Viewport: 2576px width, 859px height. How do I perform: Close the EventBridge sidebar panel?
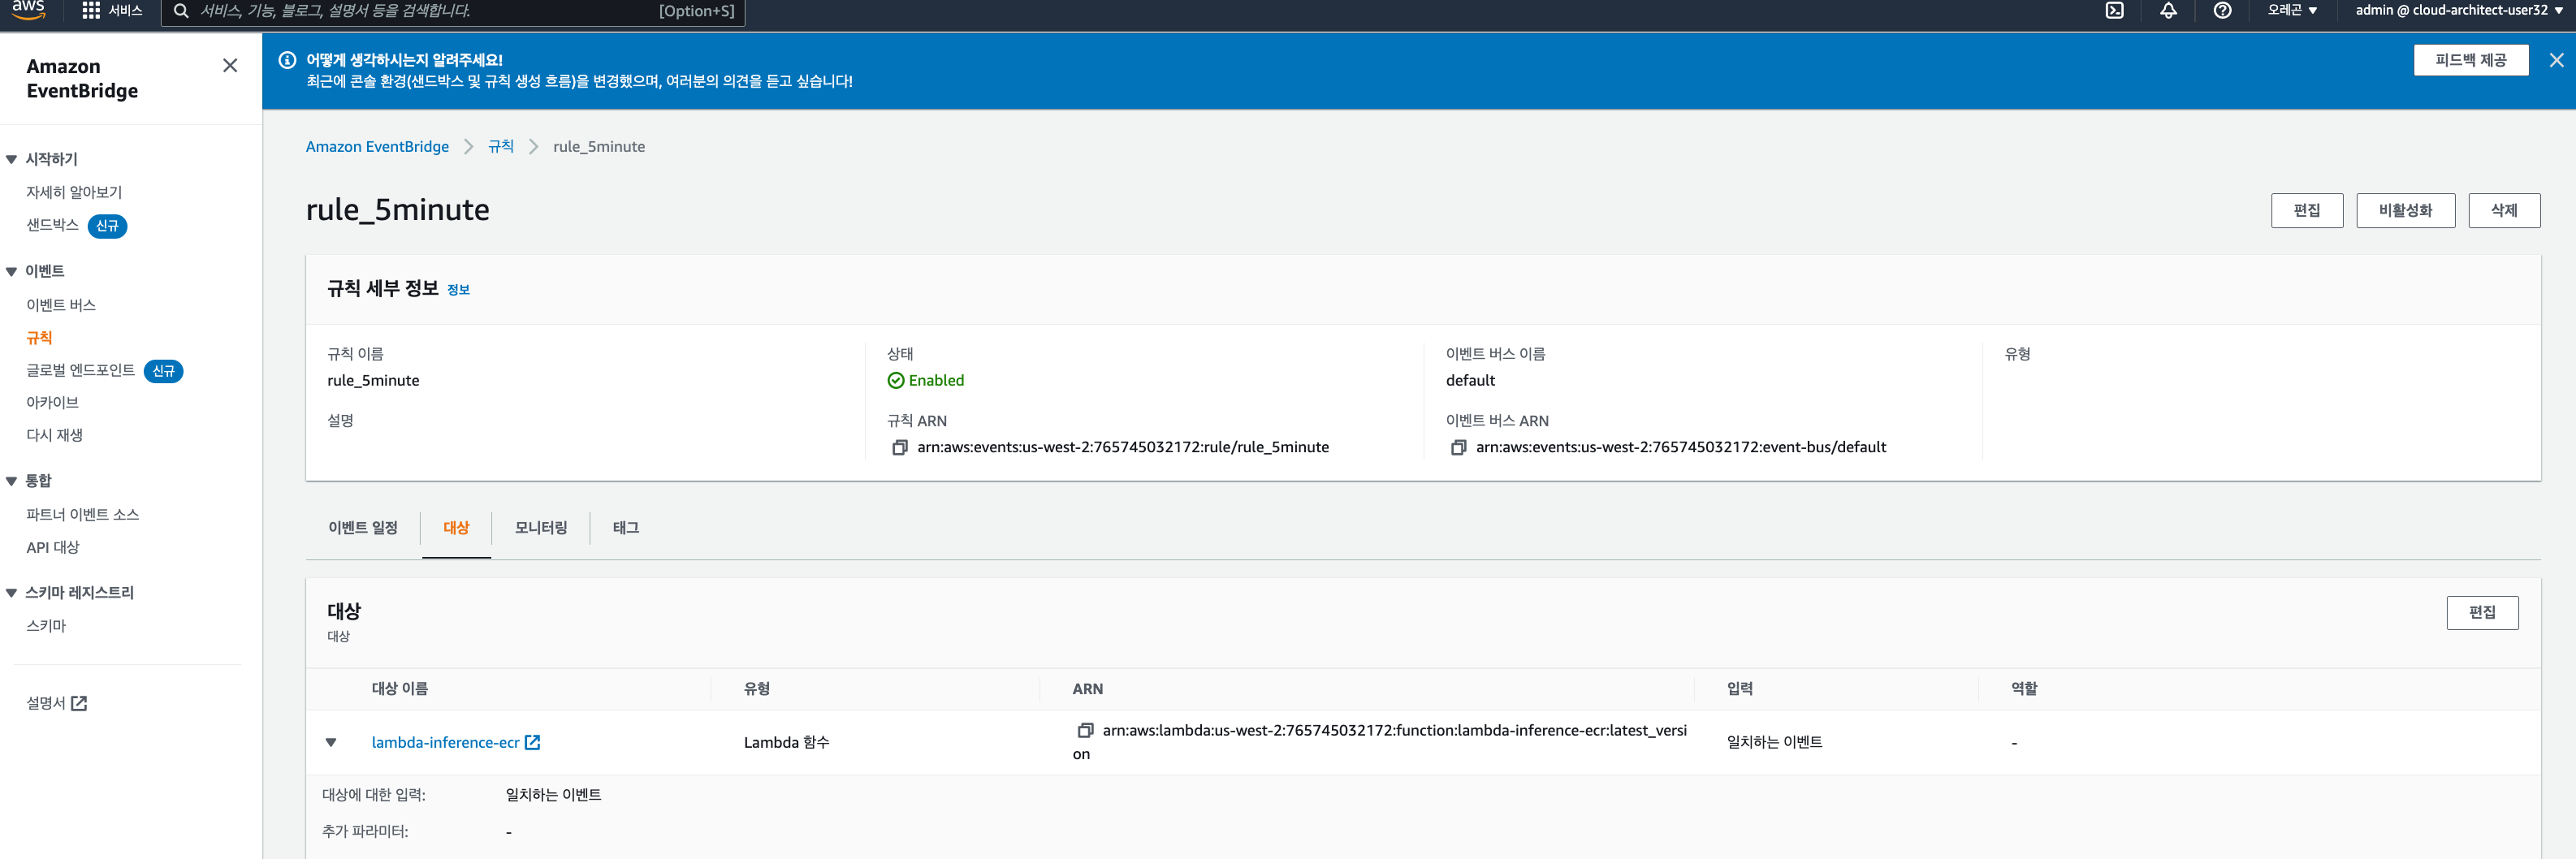pyautogui.click(x=230, y=65)
